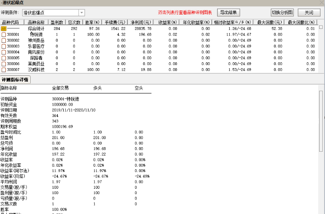Sort by 收益率(%) column header
Viewport: 325px width, 214px height.
click(167, 22)
